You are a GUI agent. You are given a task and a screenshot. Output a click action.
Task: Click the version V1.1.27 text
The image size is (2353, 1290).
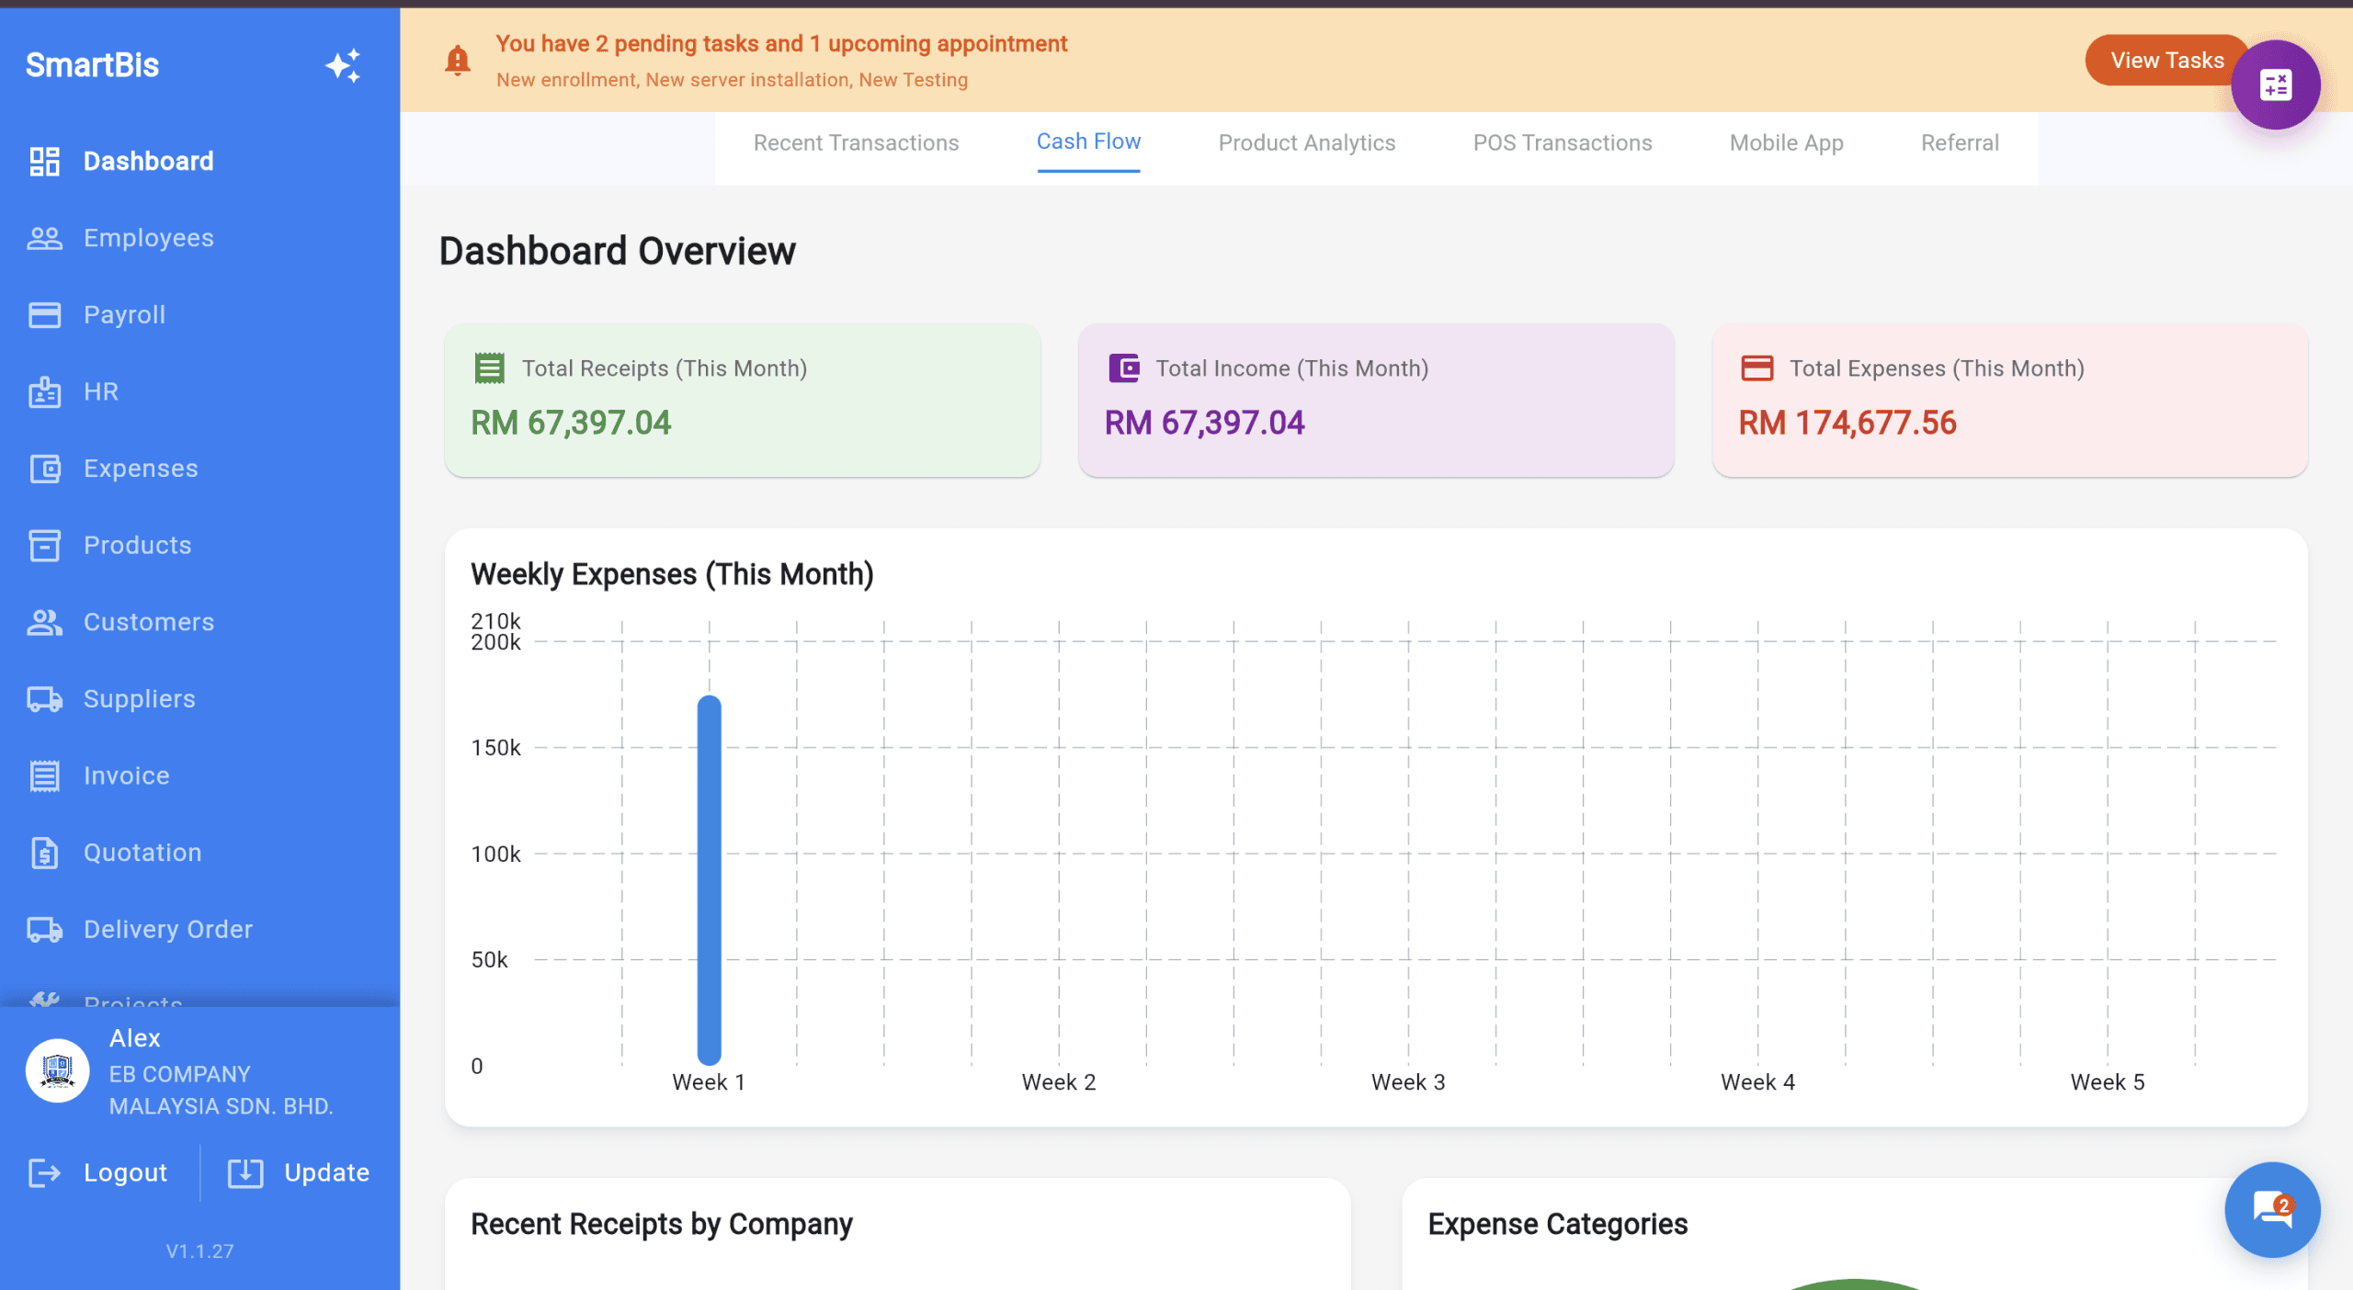pyautogui.click(x=199, y=1251)
